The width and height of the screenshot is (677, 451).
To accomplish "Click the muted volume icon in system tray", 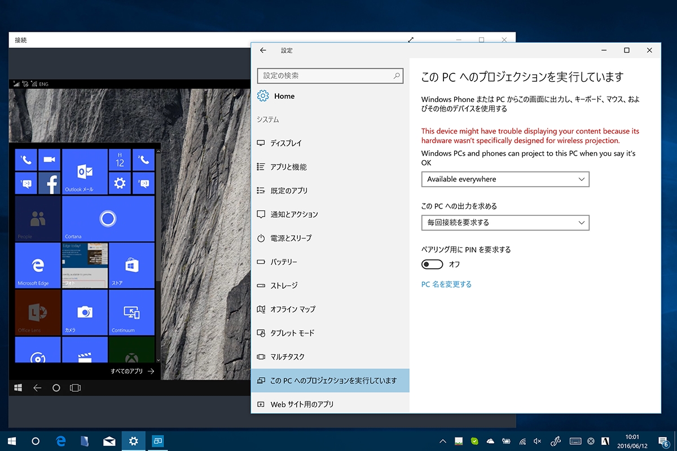I will pos(537,441).
